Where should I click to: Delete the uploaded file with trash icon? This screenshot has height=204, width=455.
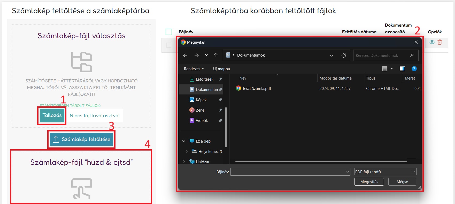tap(439, 42)
